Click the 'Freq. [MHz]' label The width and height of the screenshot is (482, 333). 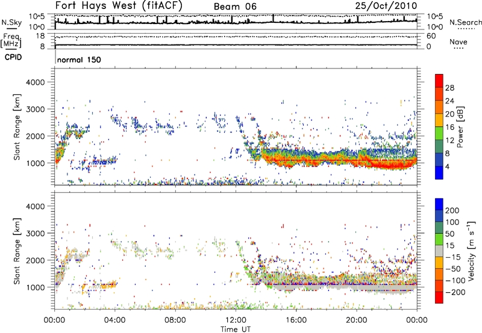click(11, 41)
